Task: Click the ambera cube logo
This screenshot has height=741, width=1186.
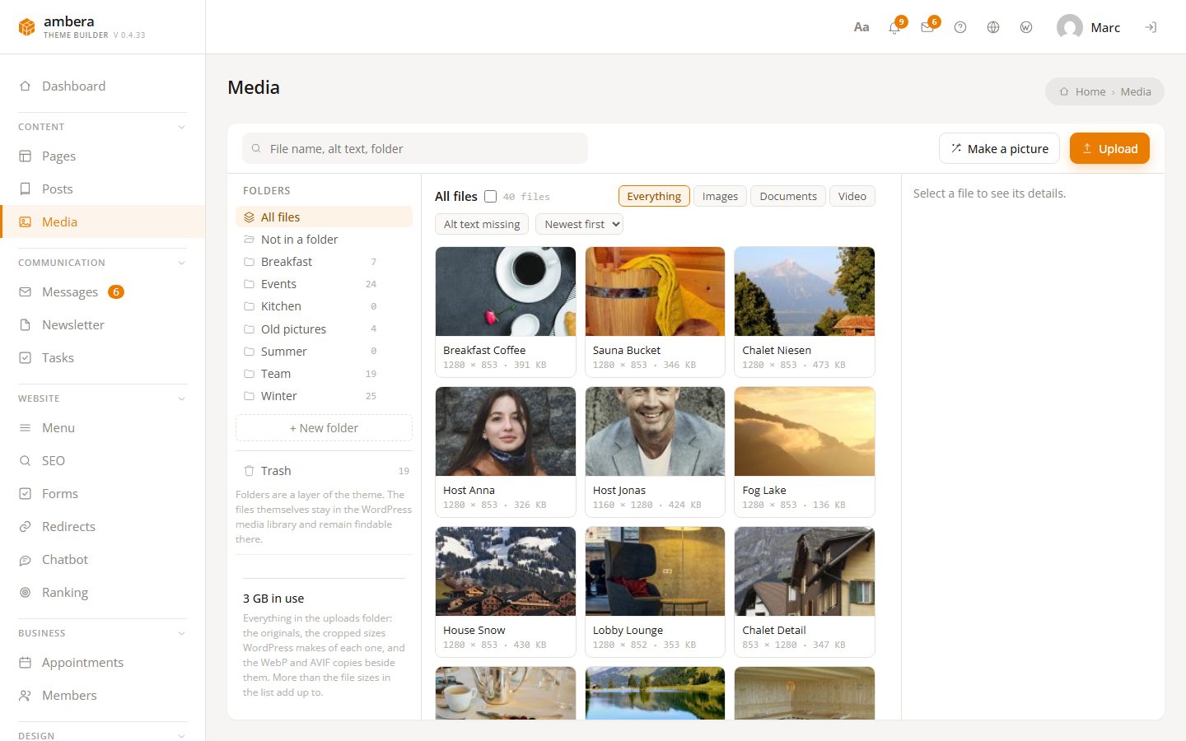Action: (x=27, y=27)
